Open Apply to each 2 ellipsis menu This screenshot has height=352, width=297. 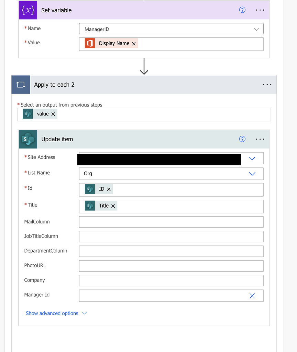click(267, 85)
